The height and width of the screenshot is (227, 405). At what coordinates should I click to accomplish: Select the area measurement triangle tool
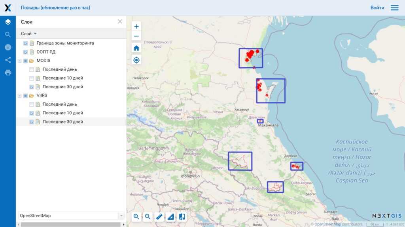tap(170, 216)
